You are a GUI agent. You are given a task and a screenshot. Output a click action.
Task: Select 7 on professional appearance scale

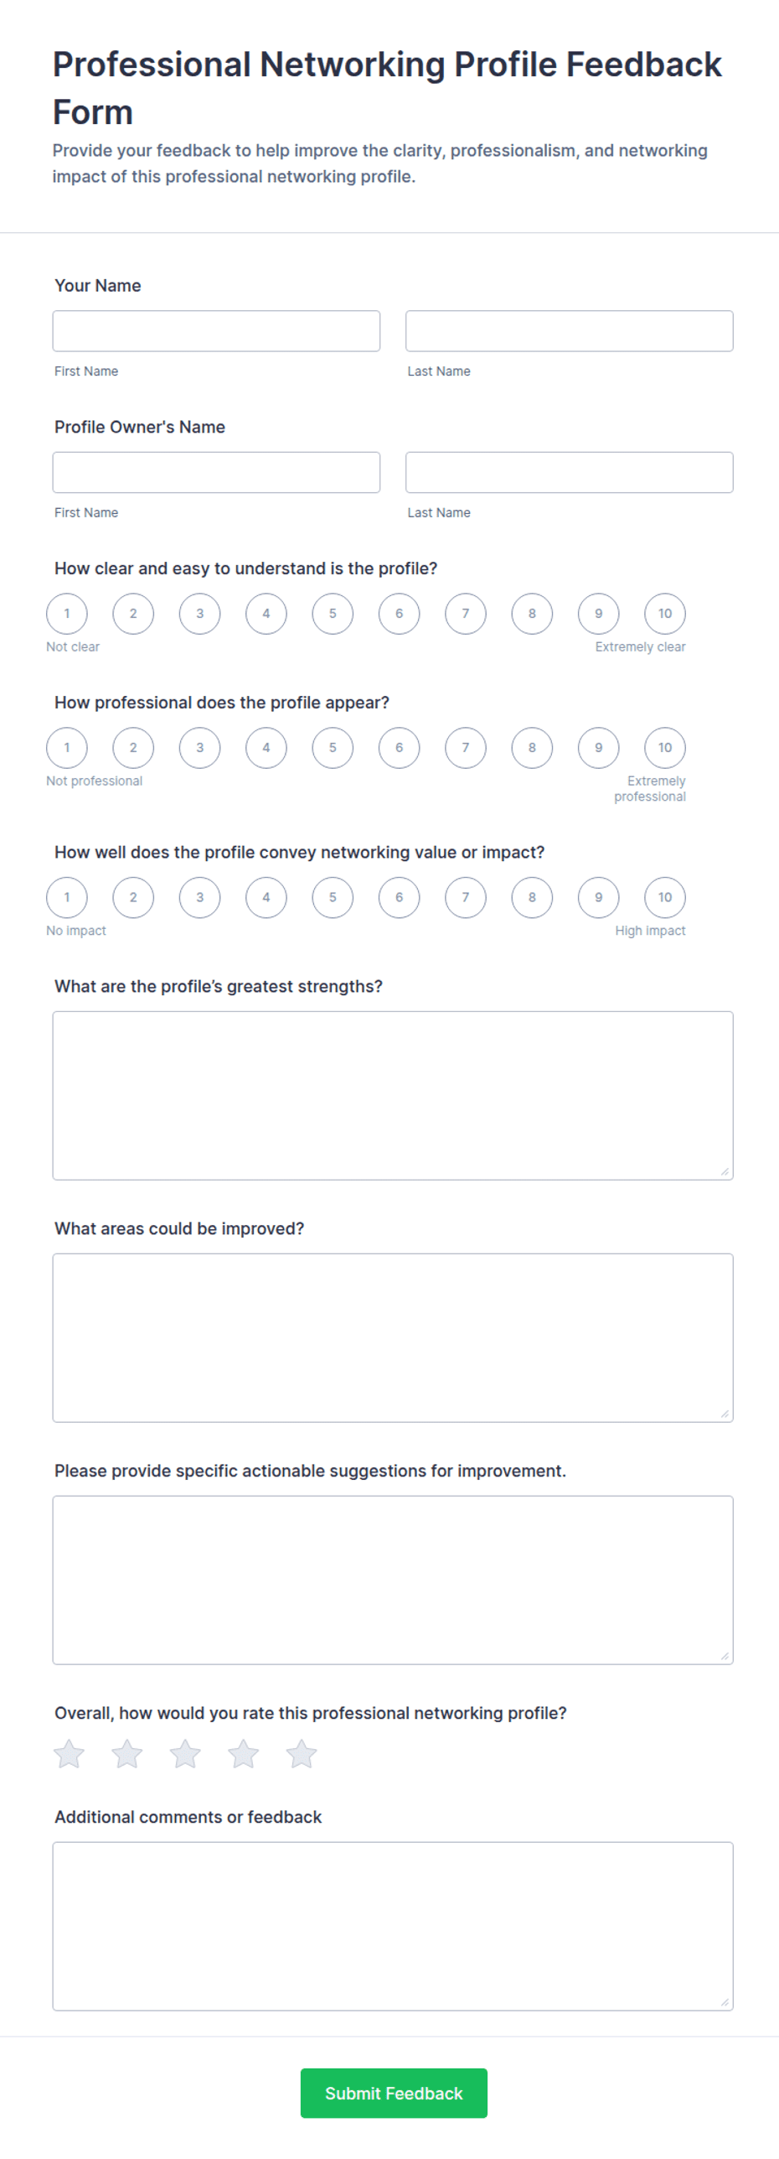pyautogui.click(x=466, y=748)
